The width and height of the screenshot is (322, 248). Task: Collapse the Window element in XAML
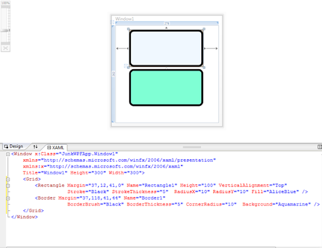click(8, 154)
